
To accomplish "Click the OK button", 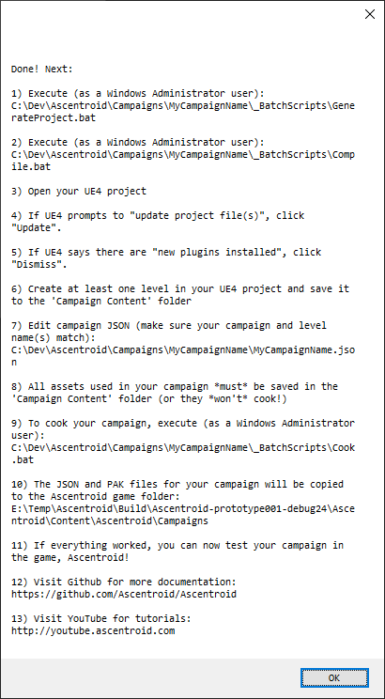I will pos(334,677).
